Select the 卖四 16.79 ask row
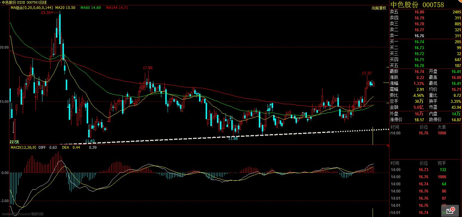The height and width of the screenshot is (217, 462). (x=426, y=18)
